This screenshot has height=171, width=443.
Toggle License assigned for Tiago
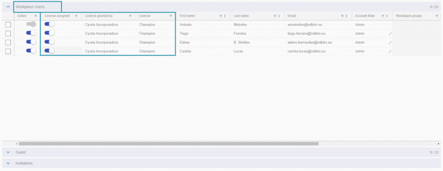coord(49,33)
